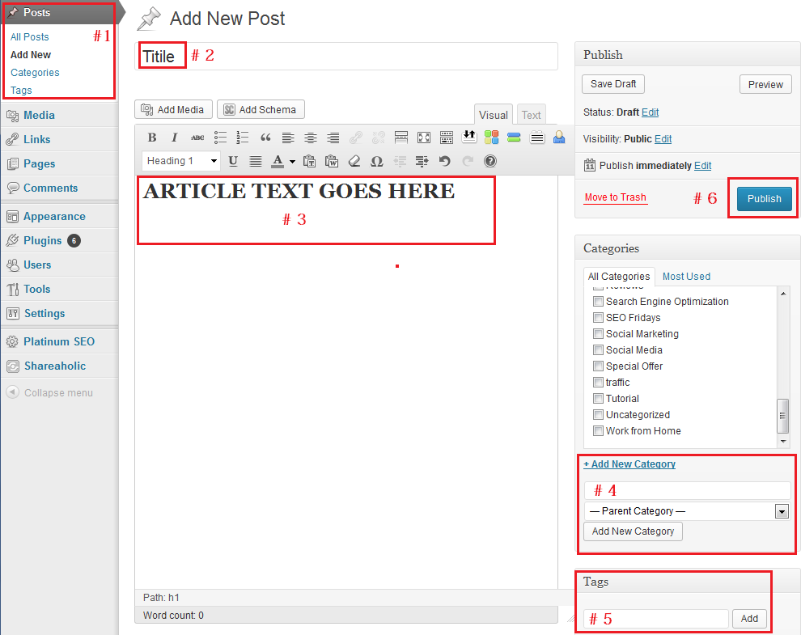
Task: Remove formatting with the eraser icon
Action: (x=354, y=162)
